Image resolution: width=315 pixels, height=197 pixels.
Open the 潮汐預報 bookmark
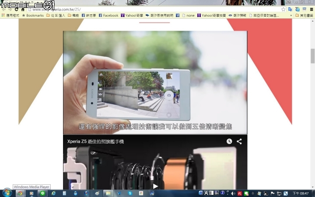238,15
